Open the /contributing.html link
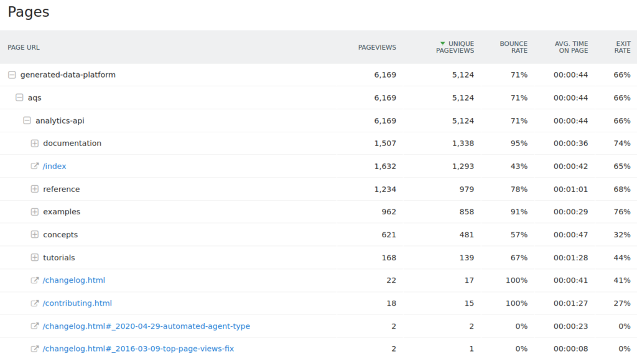Image resolution: width=637 pixels, height=356 pixels. click(77, 303)
